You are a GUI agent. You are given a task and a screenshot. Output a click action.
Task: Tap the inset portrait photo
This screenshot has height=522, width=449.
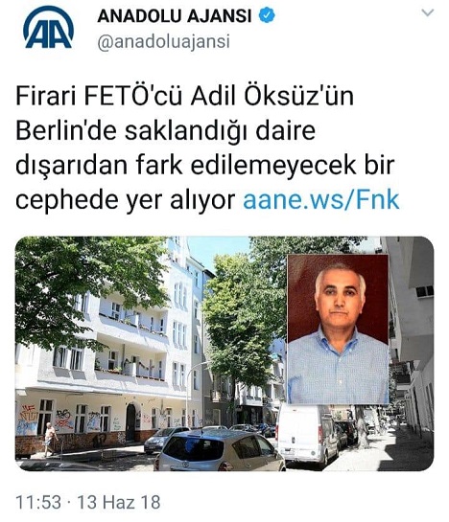338,329
